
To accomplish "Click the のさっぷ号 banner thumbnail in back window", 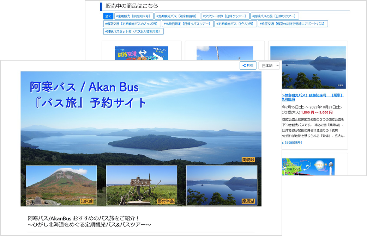I will 308,167.
